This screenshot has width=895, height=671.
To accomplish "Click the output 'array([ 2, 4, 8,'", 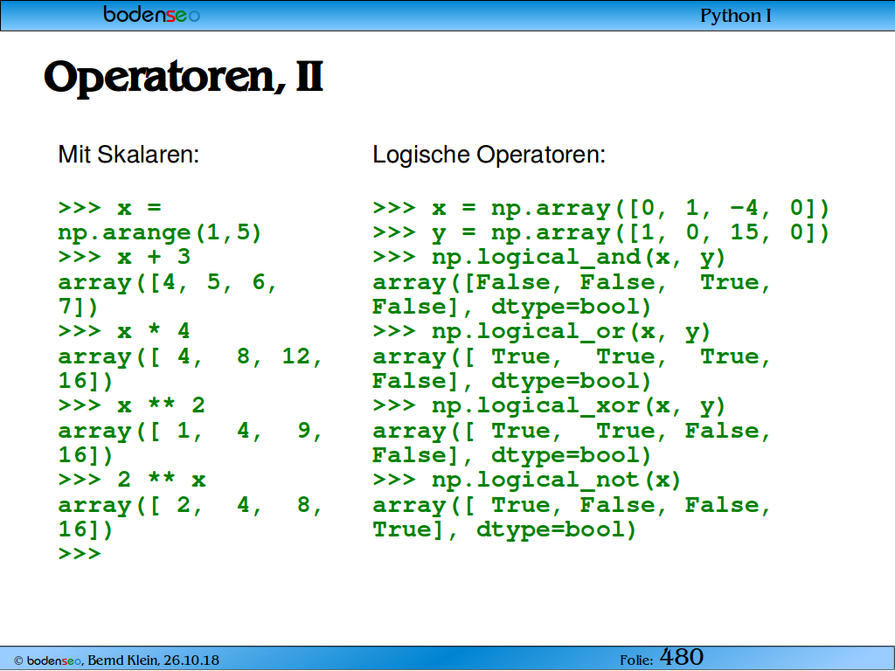I will [x=190, y=505].
